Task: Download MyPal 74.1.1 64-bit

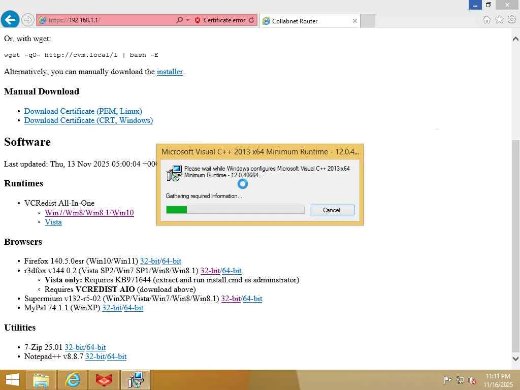Action: click(134, 308)
